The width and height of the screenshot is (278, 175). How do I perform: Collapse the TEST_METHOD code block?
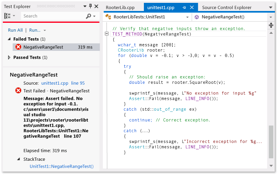[106, 34]
